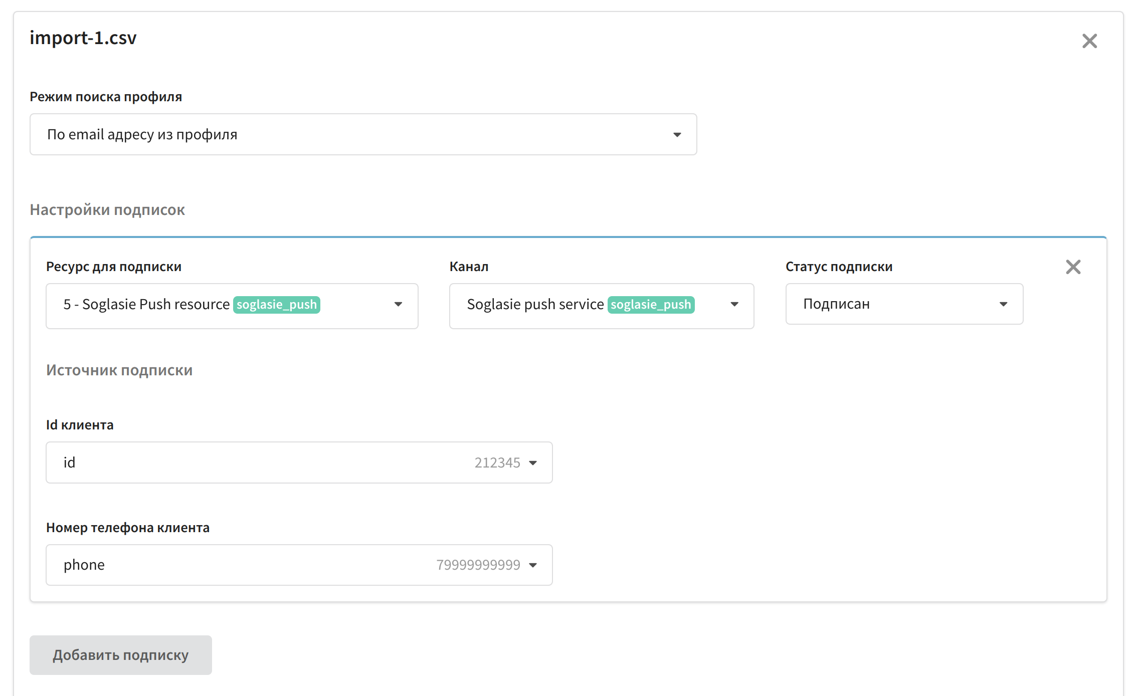Click the Канал label
The image size is (1135, 696).
coord(469,267)
